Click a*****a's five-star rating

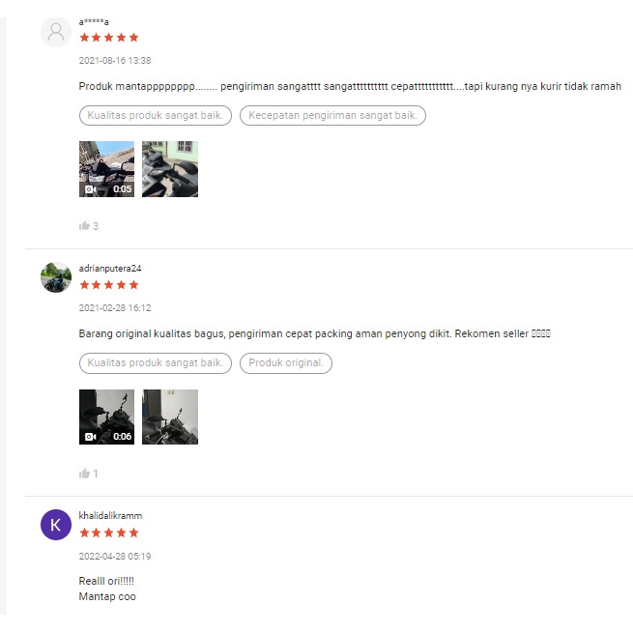click(109, 38)
